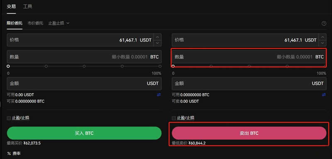Open the help question mark icon
The image size is (332, 159).
click(324, 24)
